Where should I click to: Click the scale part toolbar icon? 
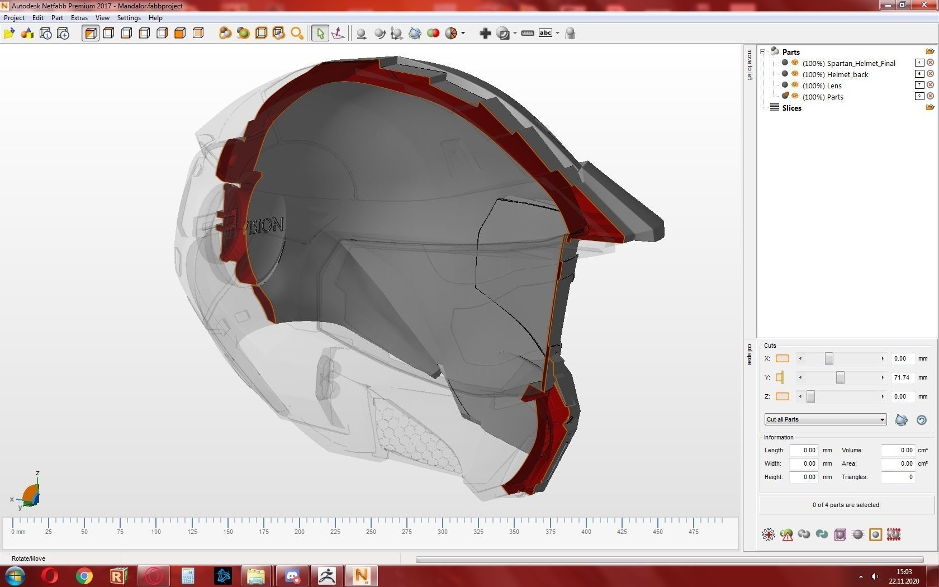pyautogui.click(x=397, y=34)
